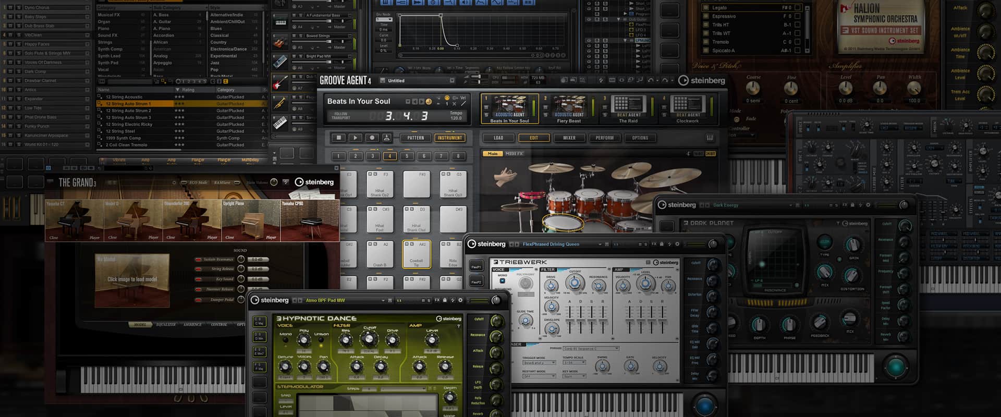The height and width of the screenshot is (417, 1001).
Task: Toggle Sustain Resonance on in The Grand
Action: pos(198,259)
